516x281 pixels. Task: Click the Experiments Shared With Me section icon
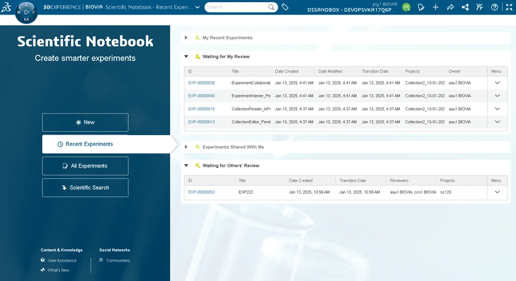(197, 147)
